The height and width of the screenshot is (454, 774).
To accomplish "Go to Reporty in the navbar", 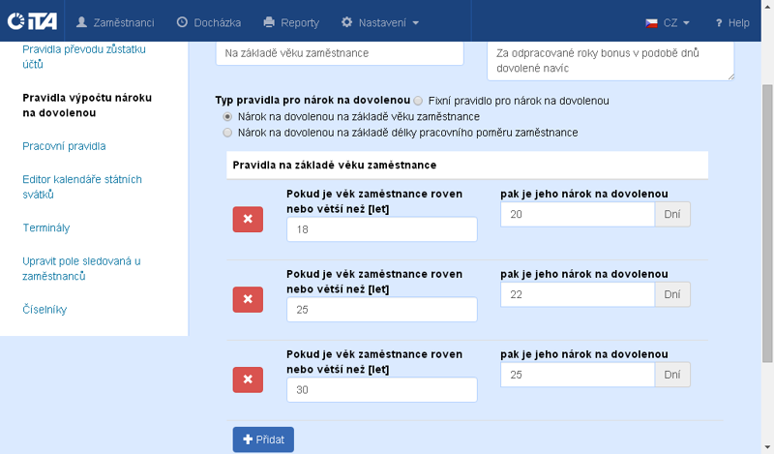I will pos(291,21).
